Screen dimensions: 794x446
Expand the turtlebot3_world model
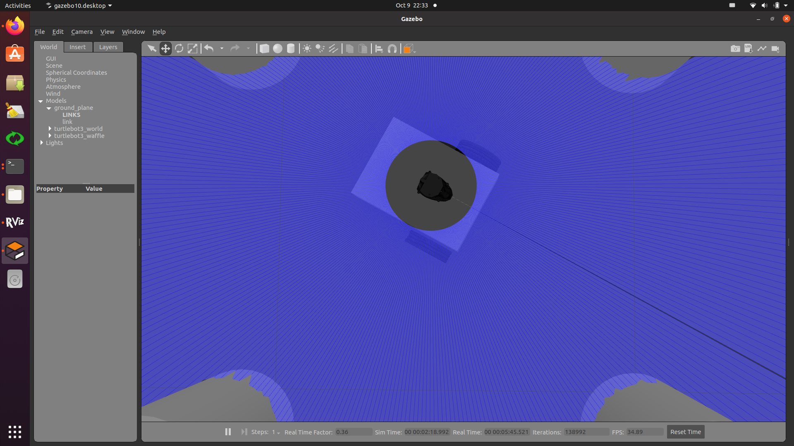[x=50, y=129]
